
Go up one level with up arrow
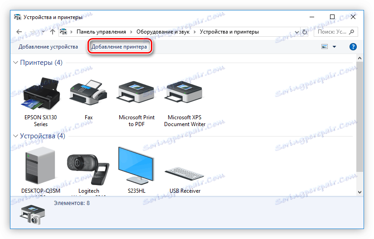coord(53,32)
